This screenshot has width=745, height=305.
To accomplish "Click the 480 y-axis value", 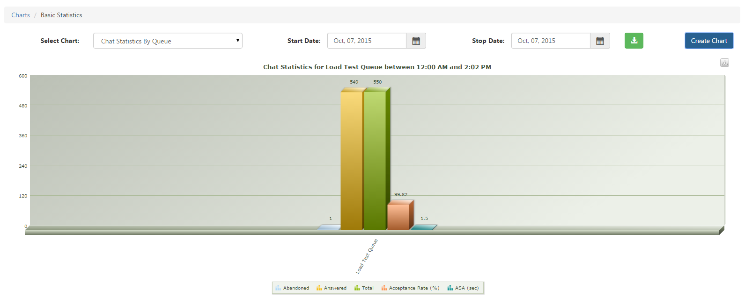I will point(23,106).
